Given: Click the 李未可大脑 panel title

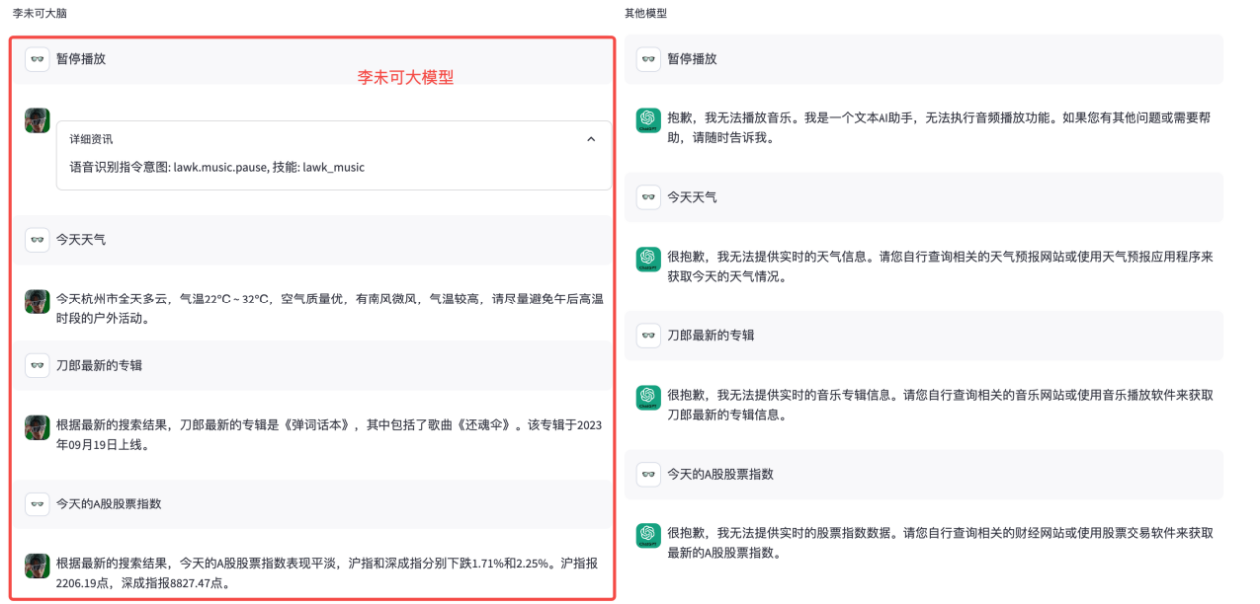Looking at the screenshot, I should click(x=40, y=13).
